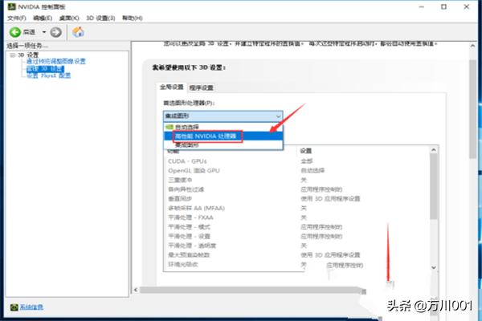The image size is (482, 321).
Task: Click settings list scroll-down arrow
Action: click(x=434, y=267)
